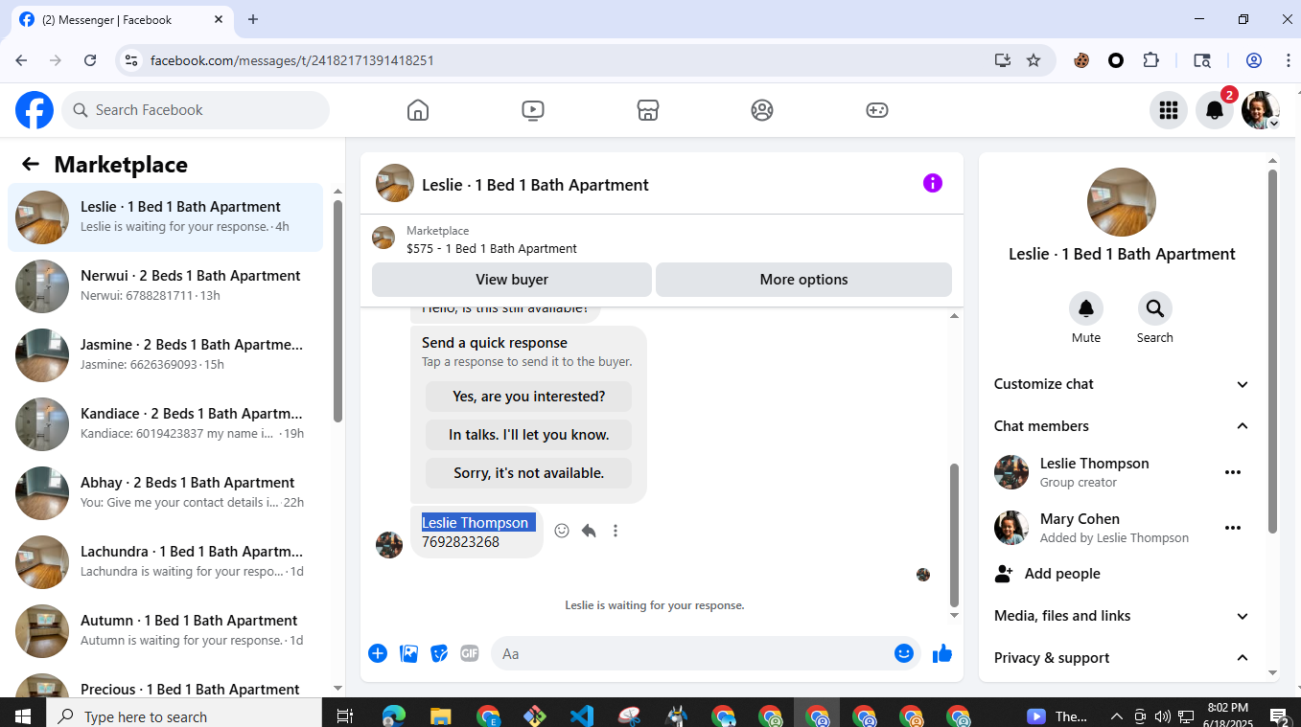Open conversation information purple icon
The image size is (1301, 727).
tap(933, 183)
